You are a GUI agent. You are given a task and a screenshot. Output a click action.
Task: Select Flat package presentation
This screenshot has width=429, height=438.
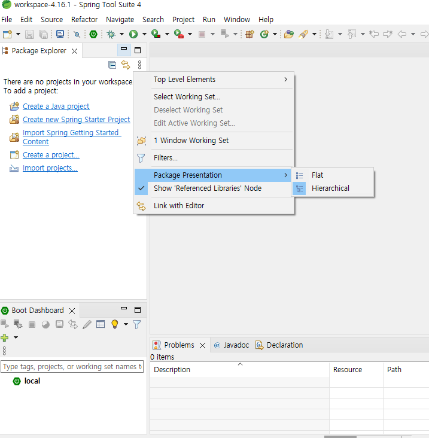(x=333, y=175)
